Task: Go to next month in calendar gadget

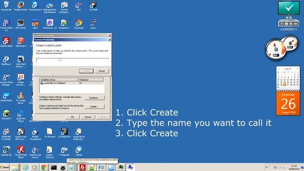Action: [x=298, y=69]
